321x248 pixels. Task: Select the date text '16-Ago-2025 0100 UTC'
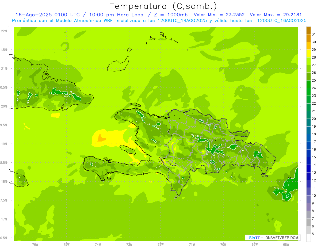47,15
